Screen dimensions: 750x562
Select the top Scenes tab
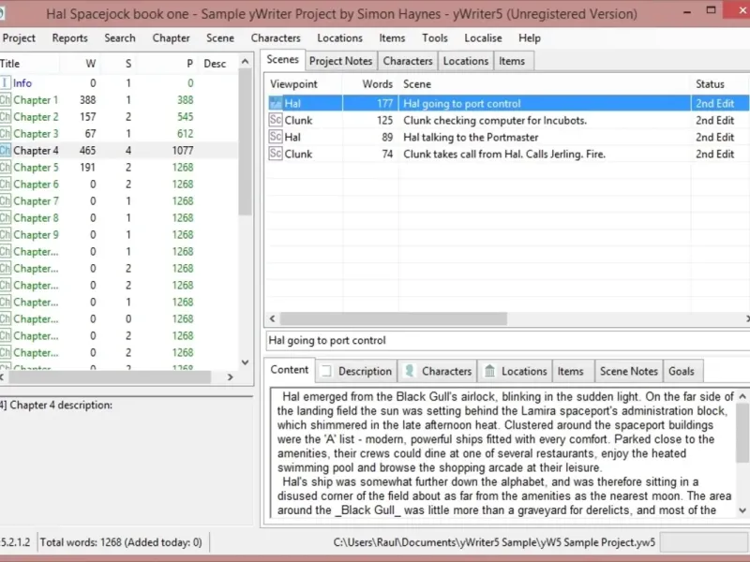tap(283, 60)
